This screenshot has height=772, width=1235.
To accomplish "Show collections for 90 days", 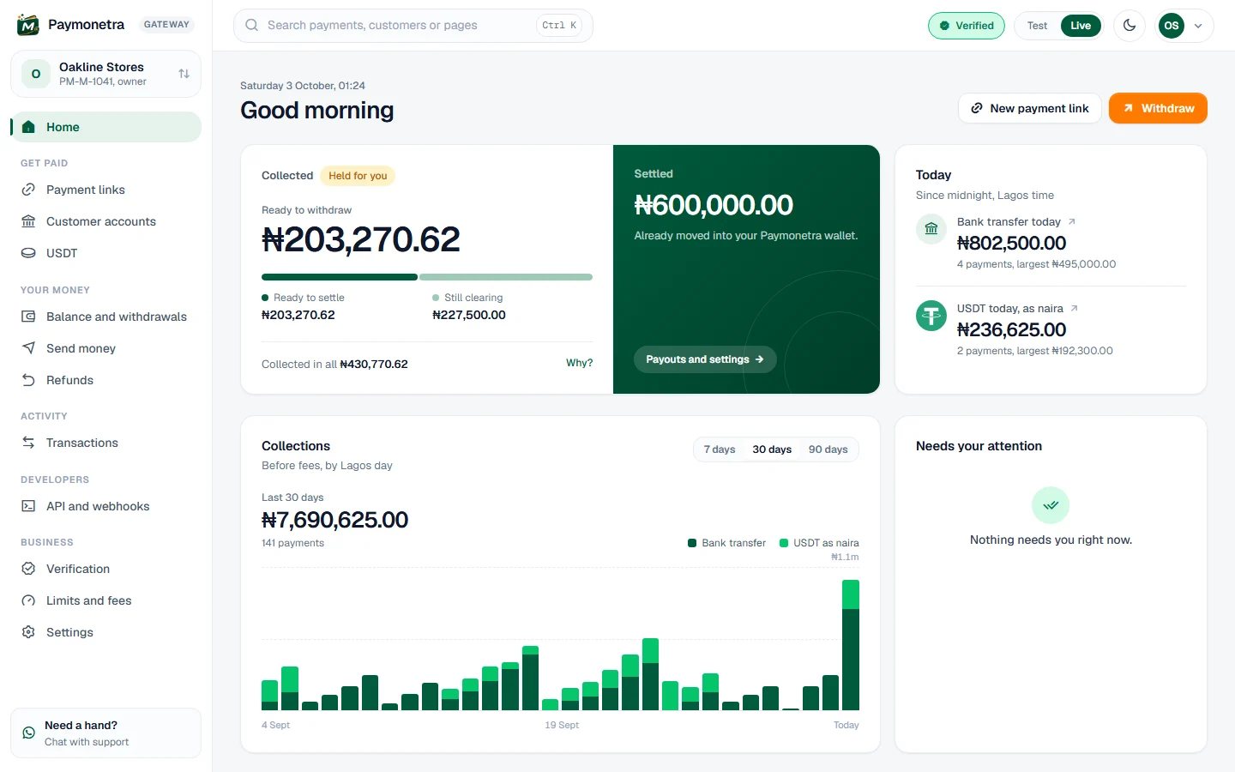I will point(828,449).
